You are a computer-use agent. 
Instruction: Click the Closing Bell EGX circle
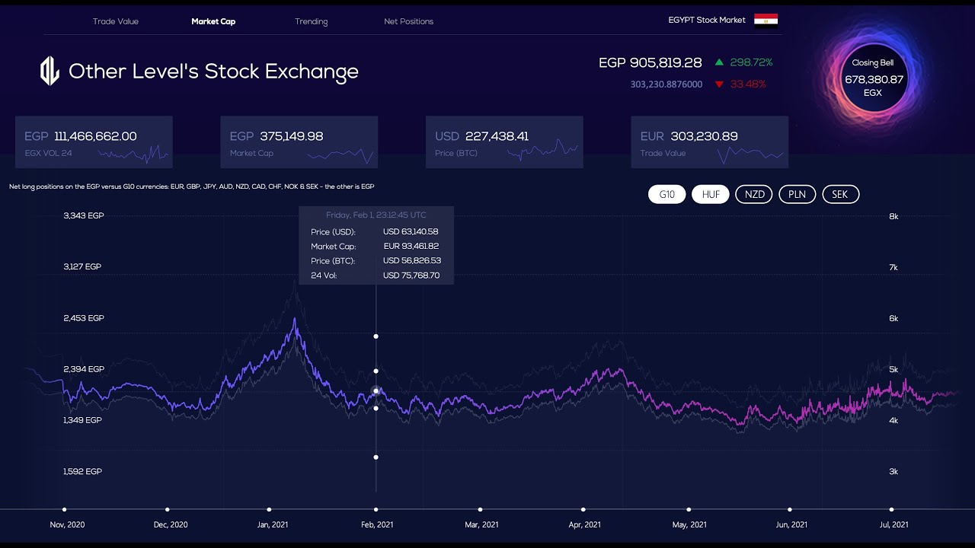click(872, 78)
